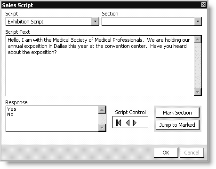Viewport: 216px width, 169px height.
Task: Select the Yes response
Action: coord(12,109)
